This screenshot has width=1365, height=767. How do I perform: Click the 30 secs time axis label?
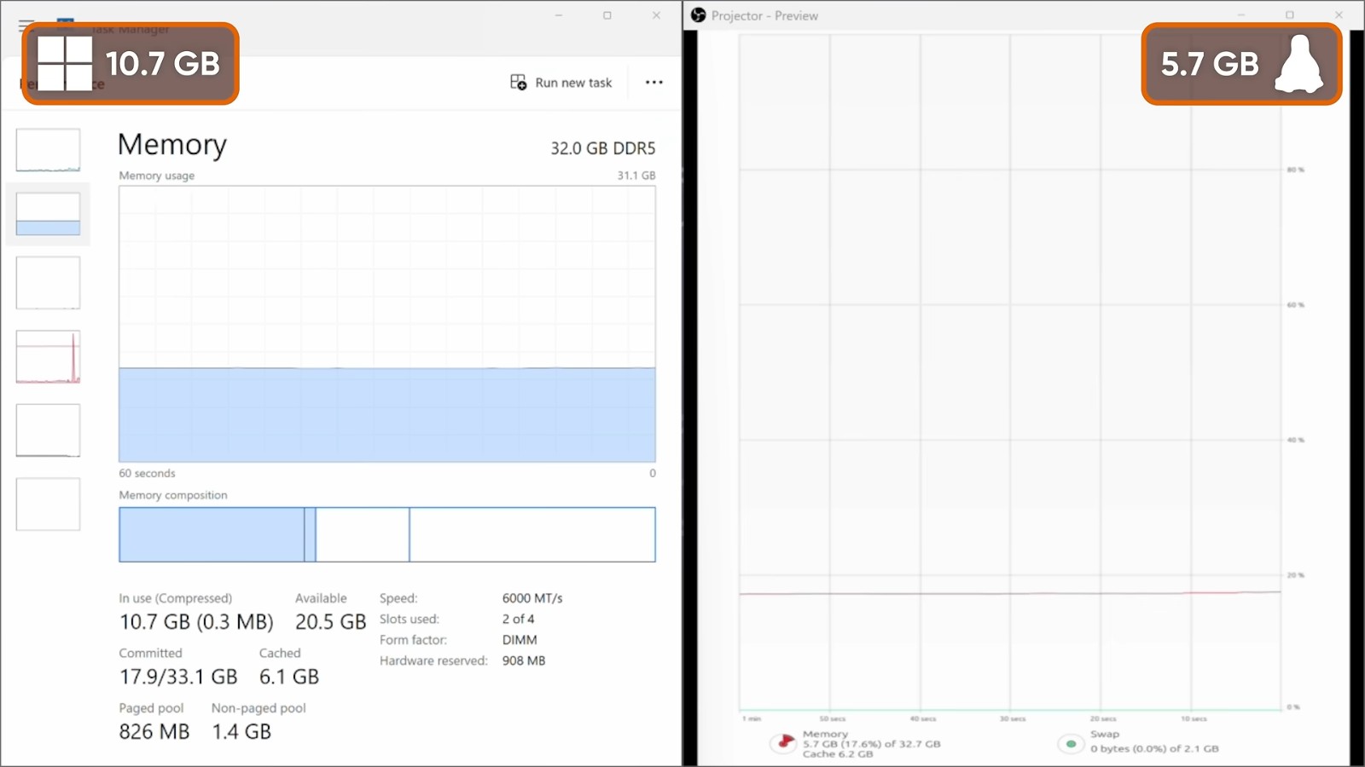[1013, 719]
